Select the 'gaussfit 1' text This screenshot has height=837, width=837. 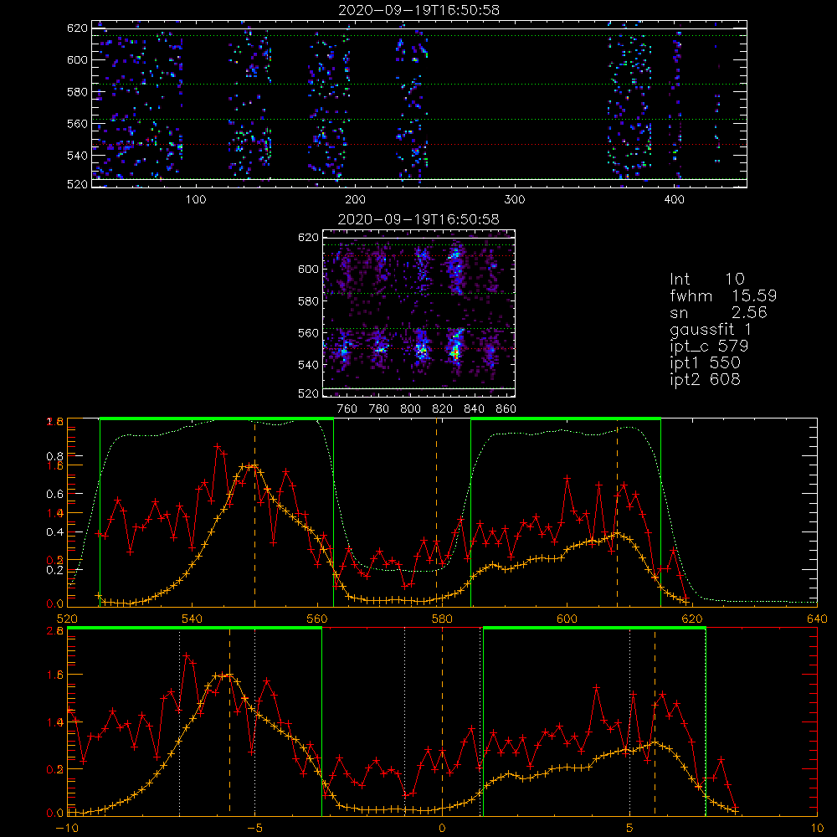pos(711,329)
